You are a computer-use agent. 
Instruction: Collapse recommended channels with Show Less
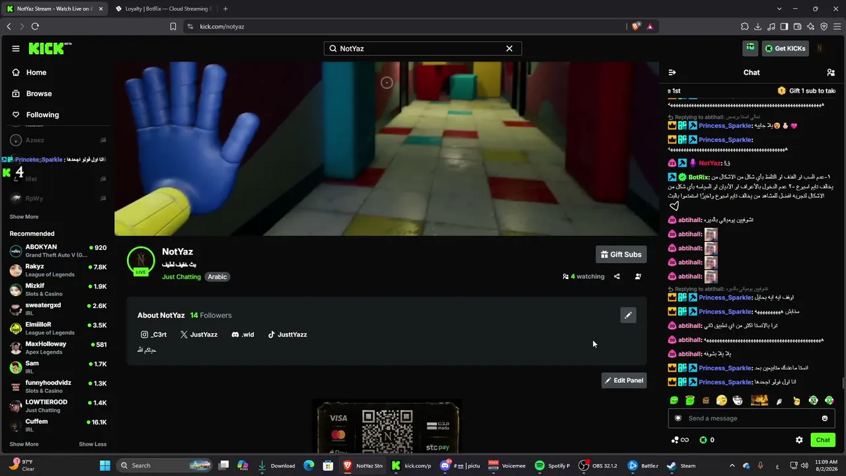pyautogui.click(x=93, y=444)
